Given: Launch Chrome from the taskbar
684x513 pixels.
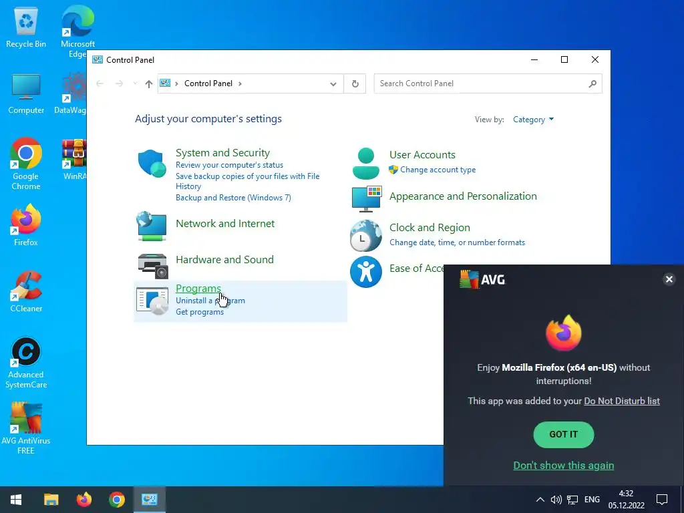Looking at the screenshot, I should [116, 500].
